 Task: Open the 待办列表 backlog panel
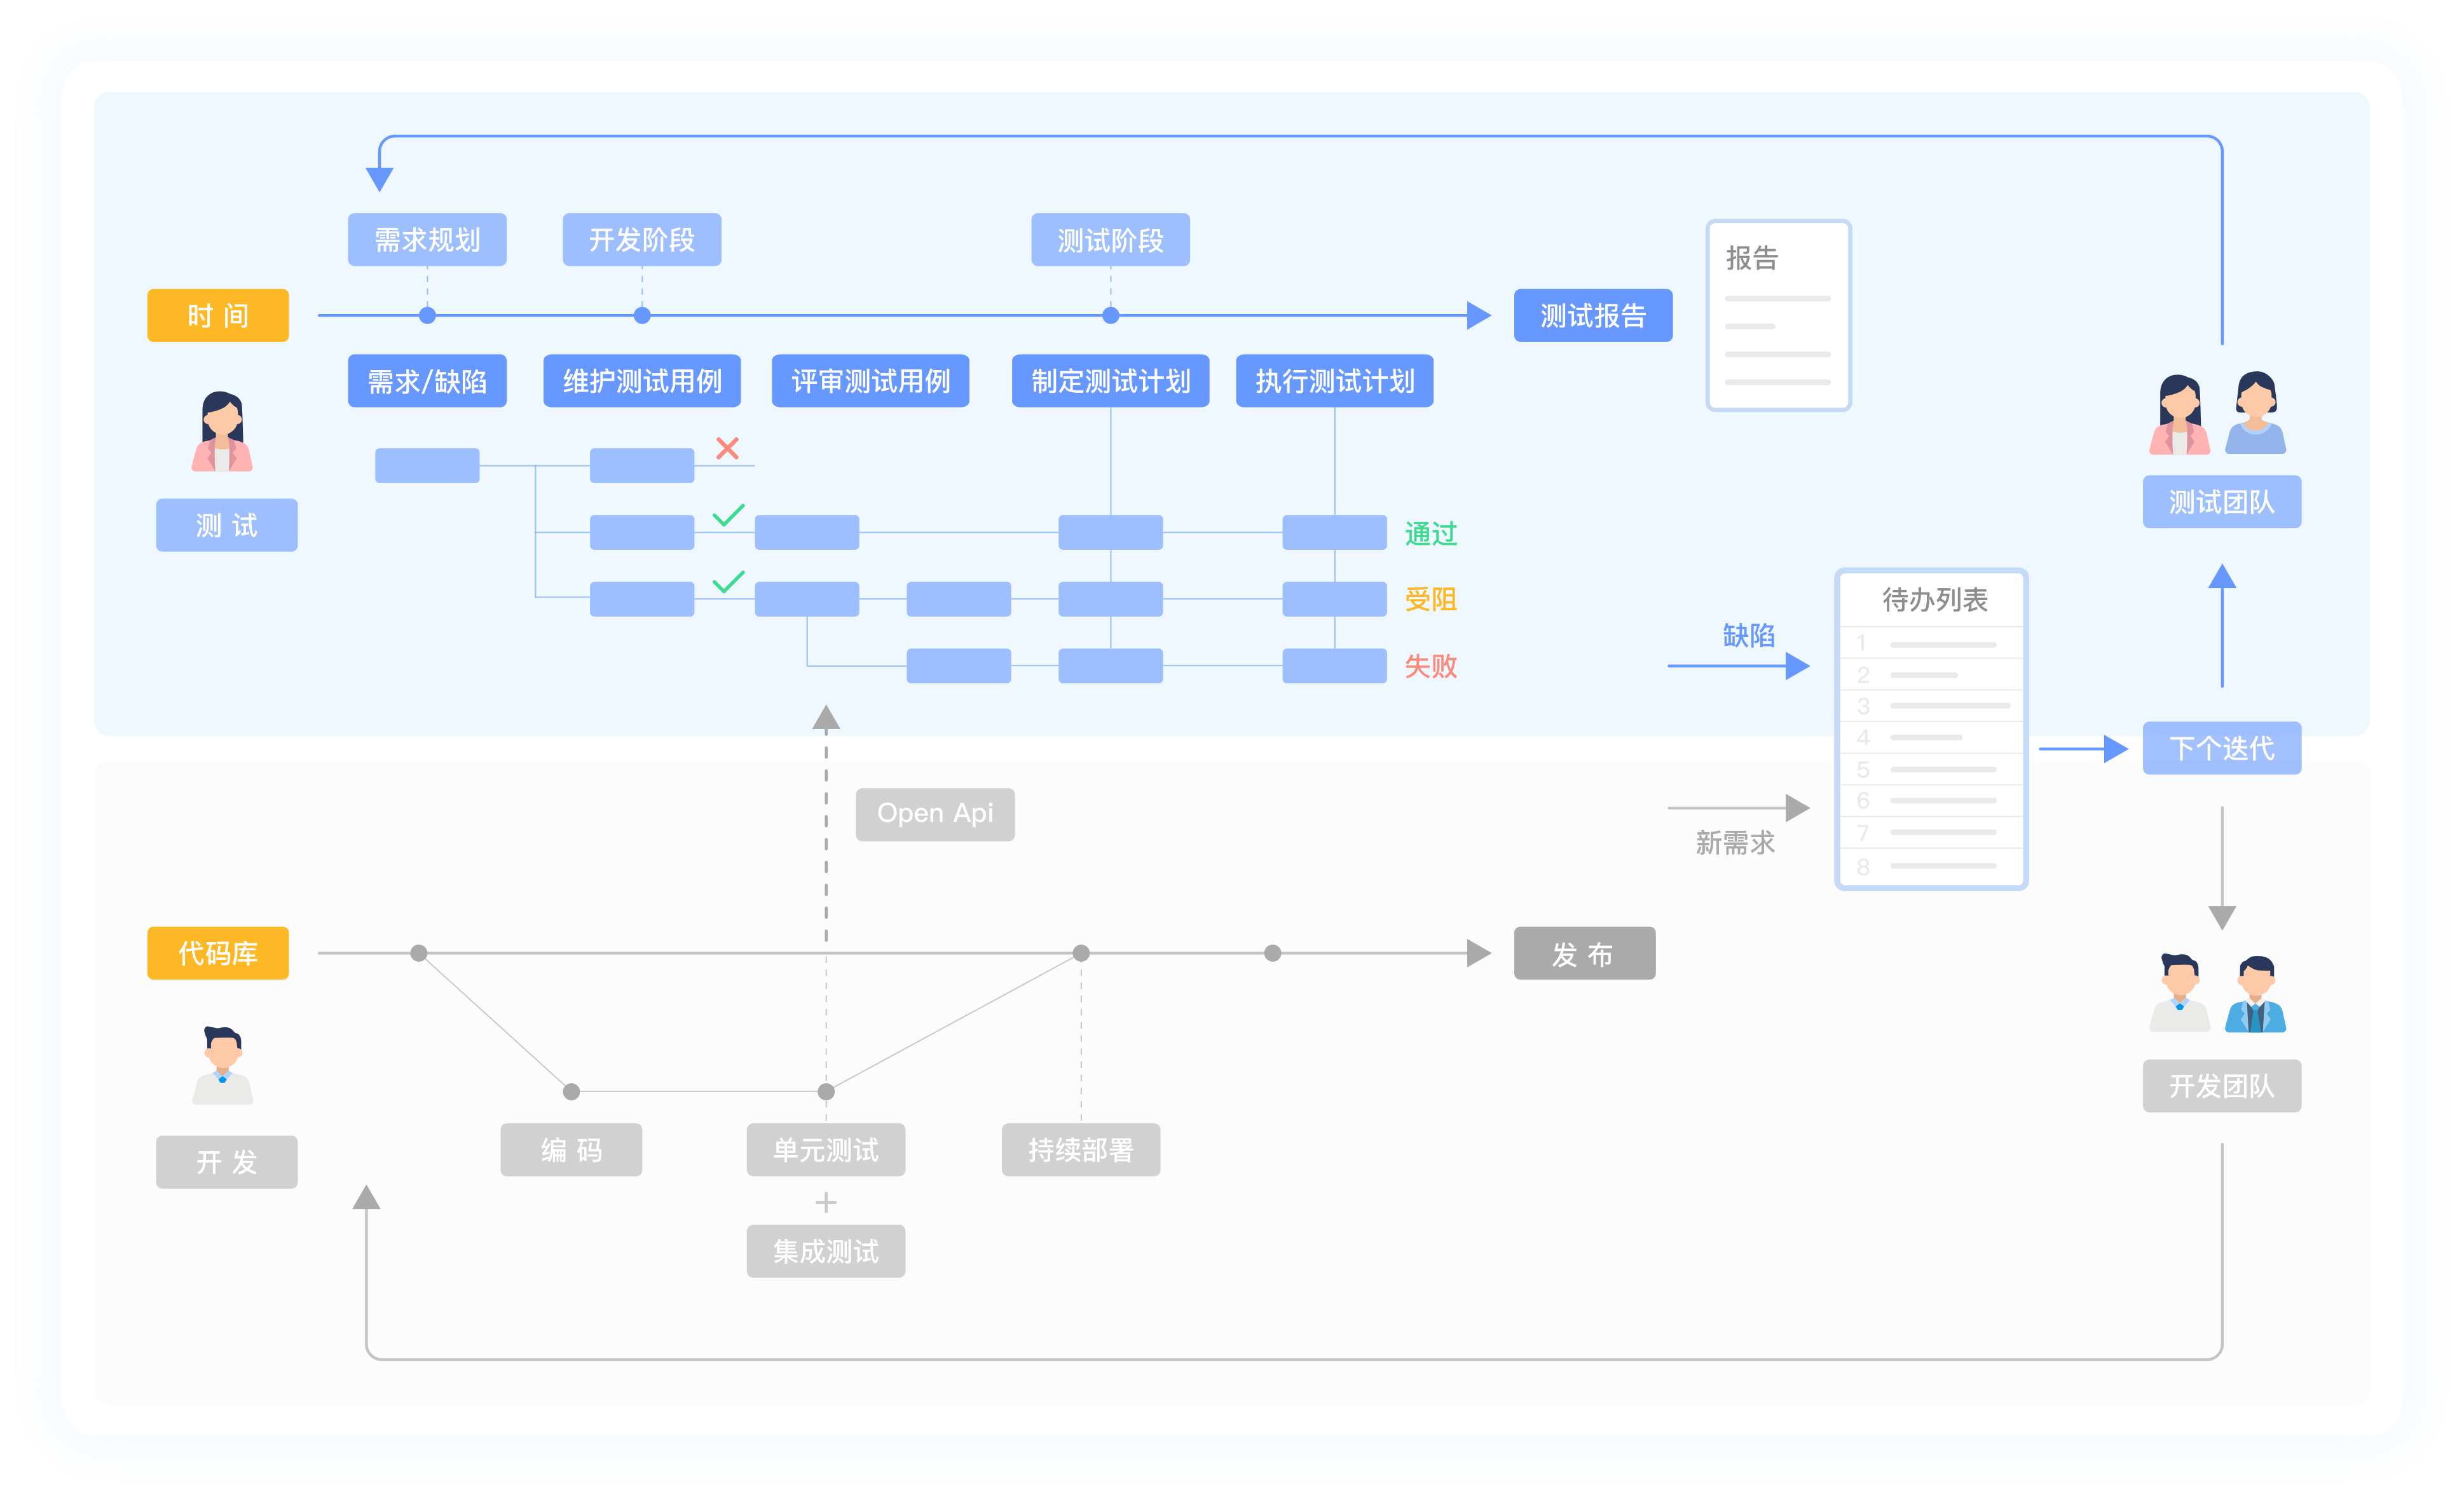coord(1931,729)
